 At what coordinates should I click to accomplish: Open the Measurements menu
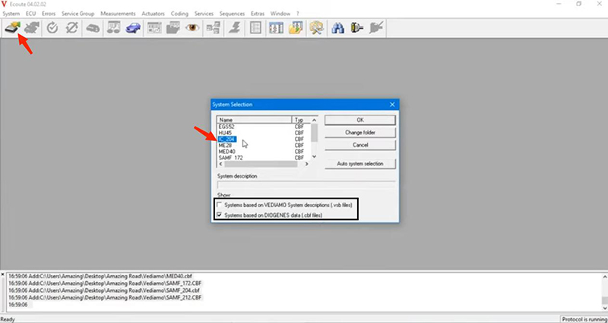tap(118, 14)
